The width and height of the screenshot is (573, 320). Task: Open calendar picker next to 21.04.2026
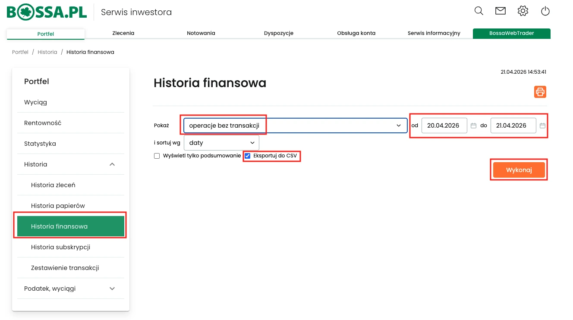[543, 125]
